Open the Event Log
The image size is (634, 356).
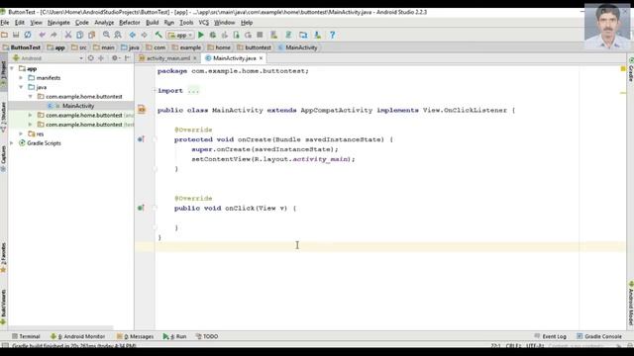pyautogui.click(x=551, y=336)
